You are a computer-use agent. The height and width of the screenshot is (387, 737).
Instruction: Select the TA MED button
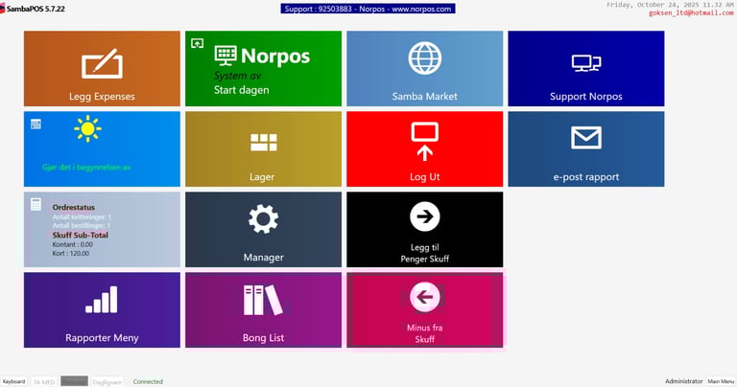[x=44, y=382]
